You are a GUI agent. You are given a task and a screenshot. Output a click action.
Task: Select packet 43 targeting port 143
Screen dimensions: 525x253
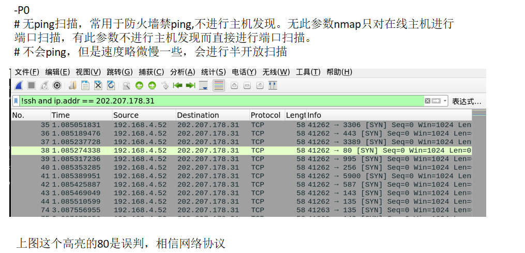pos(242,193)
